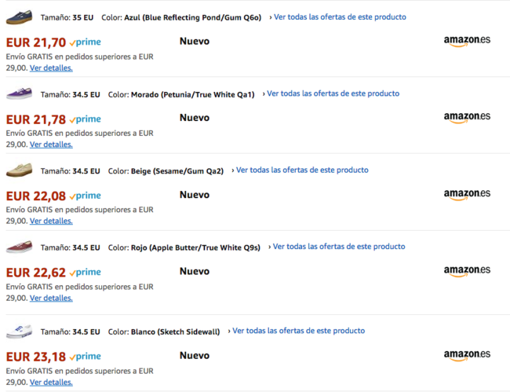510x392 pixels.
Task: Open the white Sketch Sidewall shoe thumbnail
Action: click(19, 331)
